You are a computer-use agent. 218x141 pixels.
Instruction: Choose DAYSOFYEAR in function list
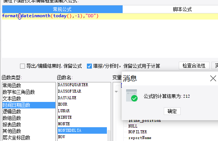(82, 91)
